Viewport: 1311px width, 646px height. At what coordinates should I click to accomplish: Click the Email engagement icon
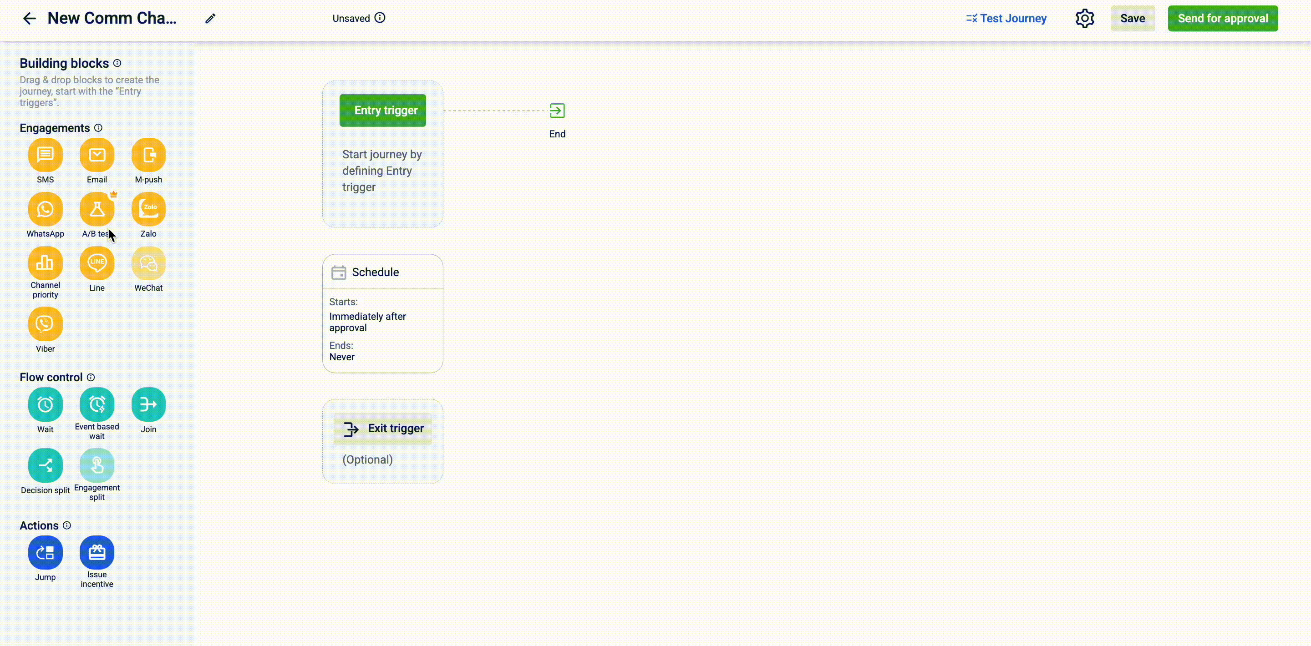pos(97,155)
